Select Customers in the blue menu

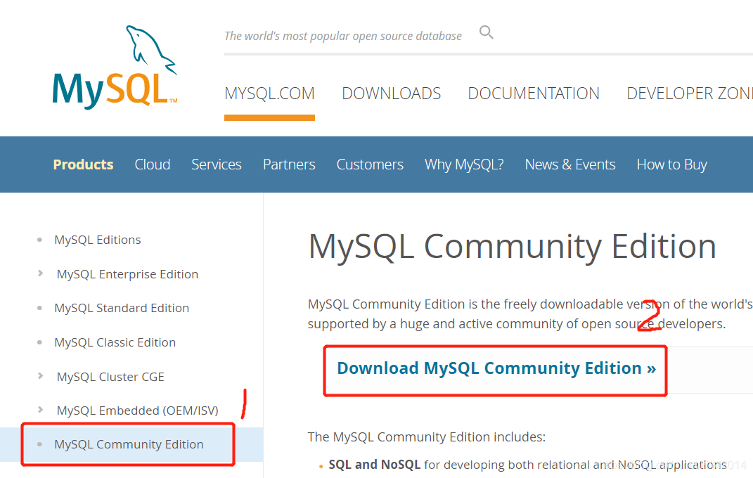pos(370,164)
